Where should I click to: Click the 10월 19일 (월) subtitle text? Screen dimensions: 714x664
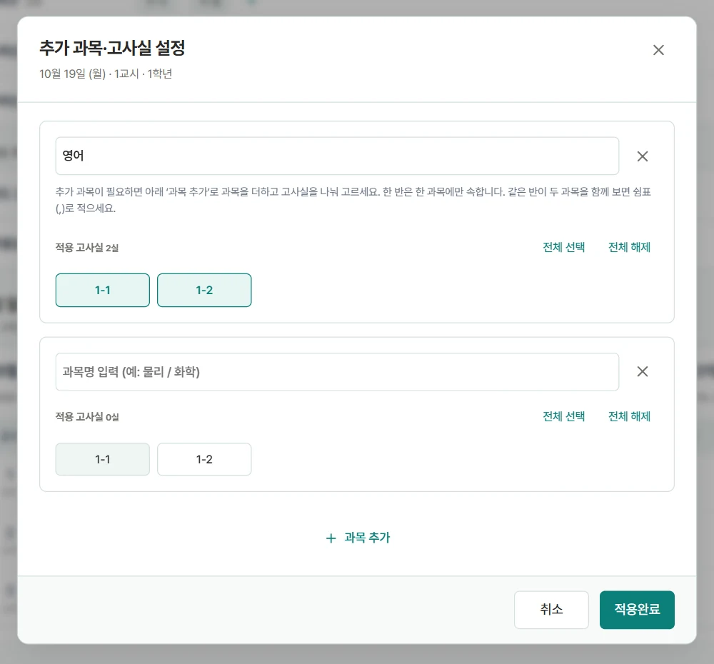click(x=106, y=74)
